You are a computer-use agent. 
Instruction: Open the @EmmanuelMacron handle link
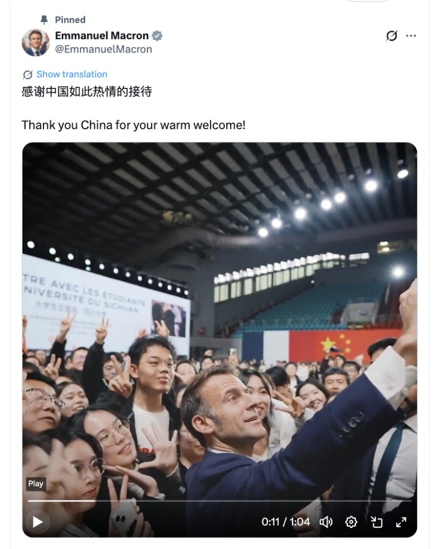pyautogui.click(x=103, y=49)
